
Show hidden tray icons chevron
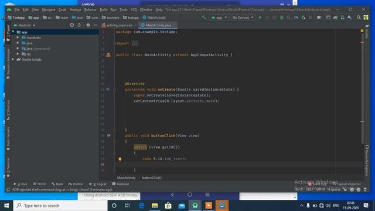[x=302, y=206]
